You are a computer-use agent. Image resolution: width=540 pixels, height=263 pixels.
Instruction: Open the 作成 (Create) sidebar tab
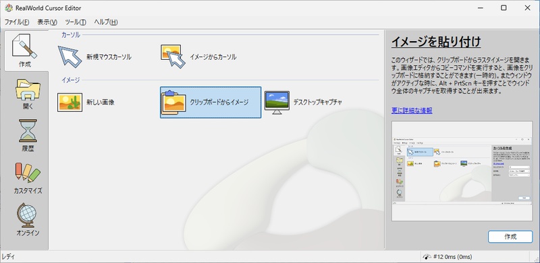tap(26, 51)
